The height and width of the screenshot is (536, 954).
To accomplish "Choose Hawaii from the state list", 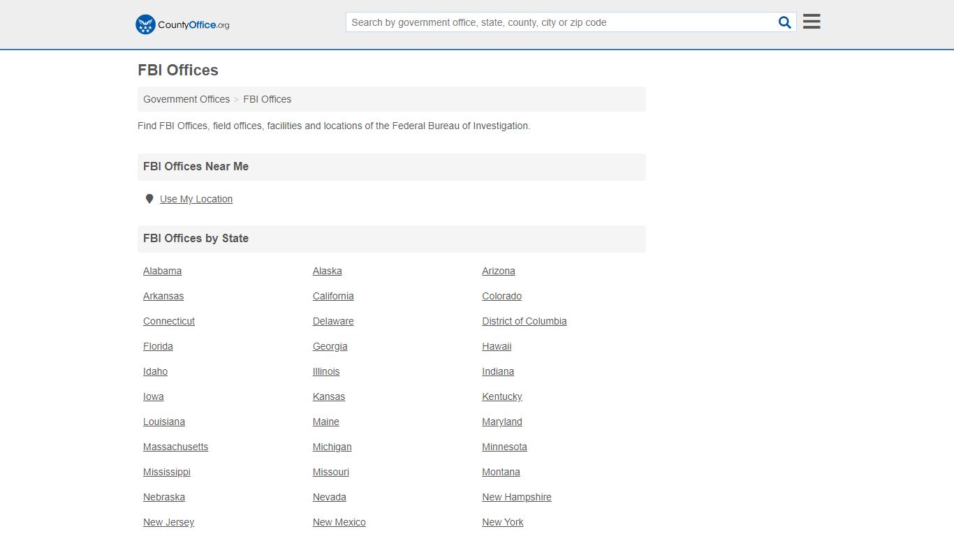I will 497,346.
